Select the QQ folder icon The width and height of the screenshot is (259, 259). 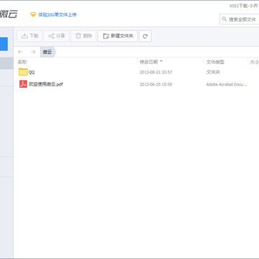pyautogui.click(x=23, y=72)
